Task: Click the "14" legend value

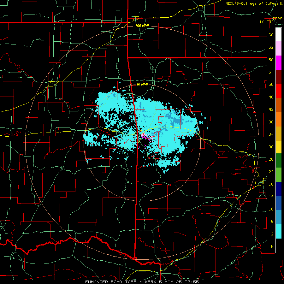Action: pyautogui.click(x=271, y=197)
